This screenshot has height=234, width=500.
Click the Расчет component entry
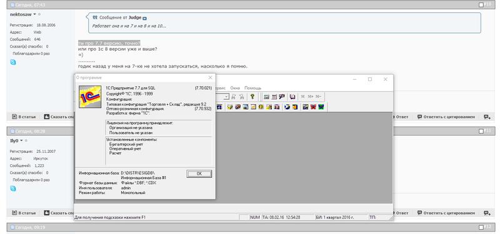[x=115, y=153]
